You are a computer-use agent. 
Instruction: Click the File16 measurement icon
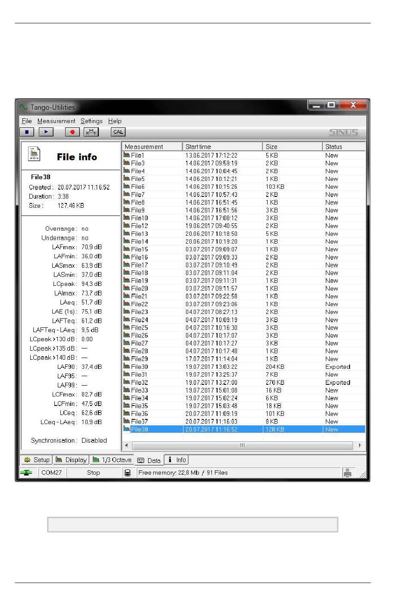tap(127, 257)
